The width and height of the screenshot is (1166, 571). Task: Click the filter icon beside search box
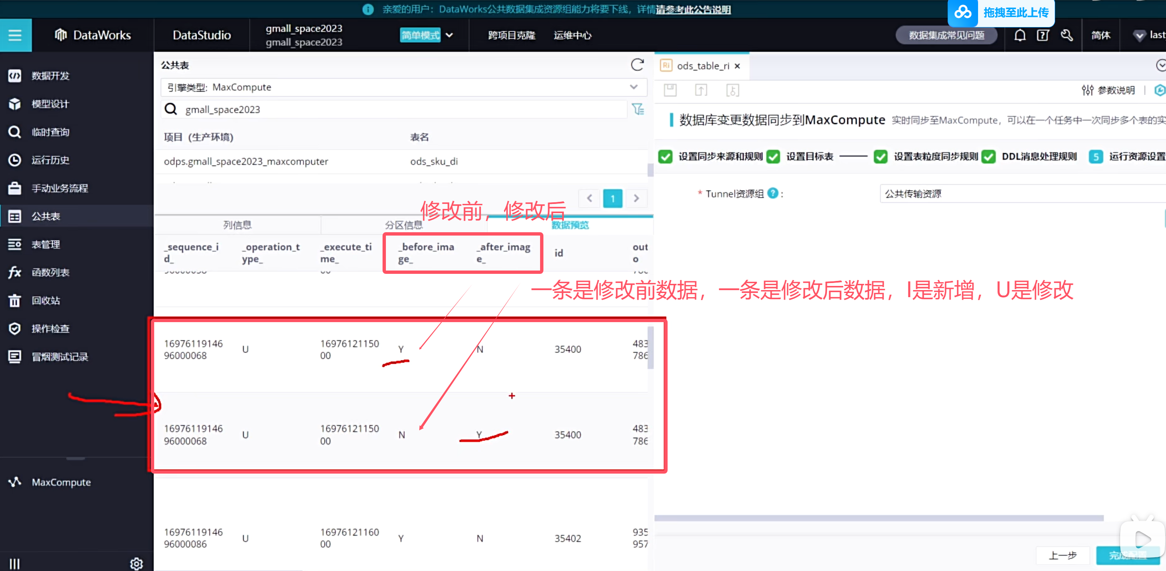[x=638, y=109]
